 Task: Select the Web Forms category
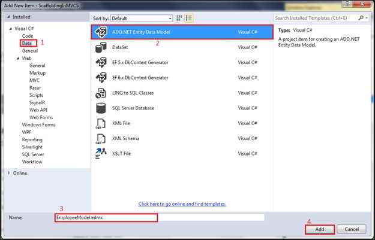[41, 117]
